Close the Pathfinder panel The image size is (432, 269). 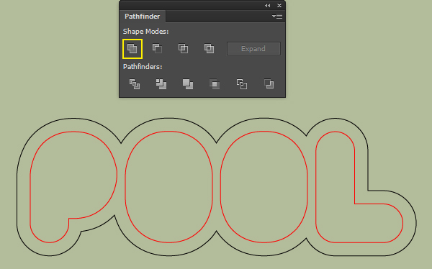pyautogui.click(x=279, y=5)
